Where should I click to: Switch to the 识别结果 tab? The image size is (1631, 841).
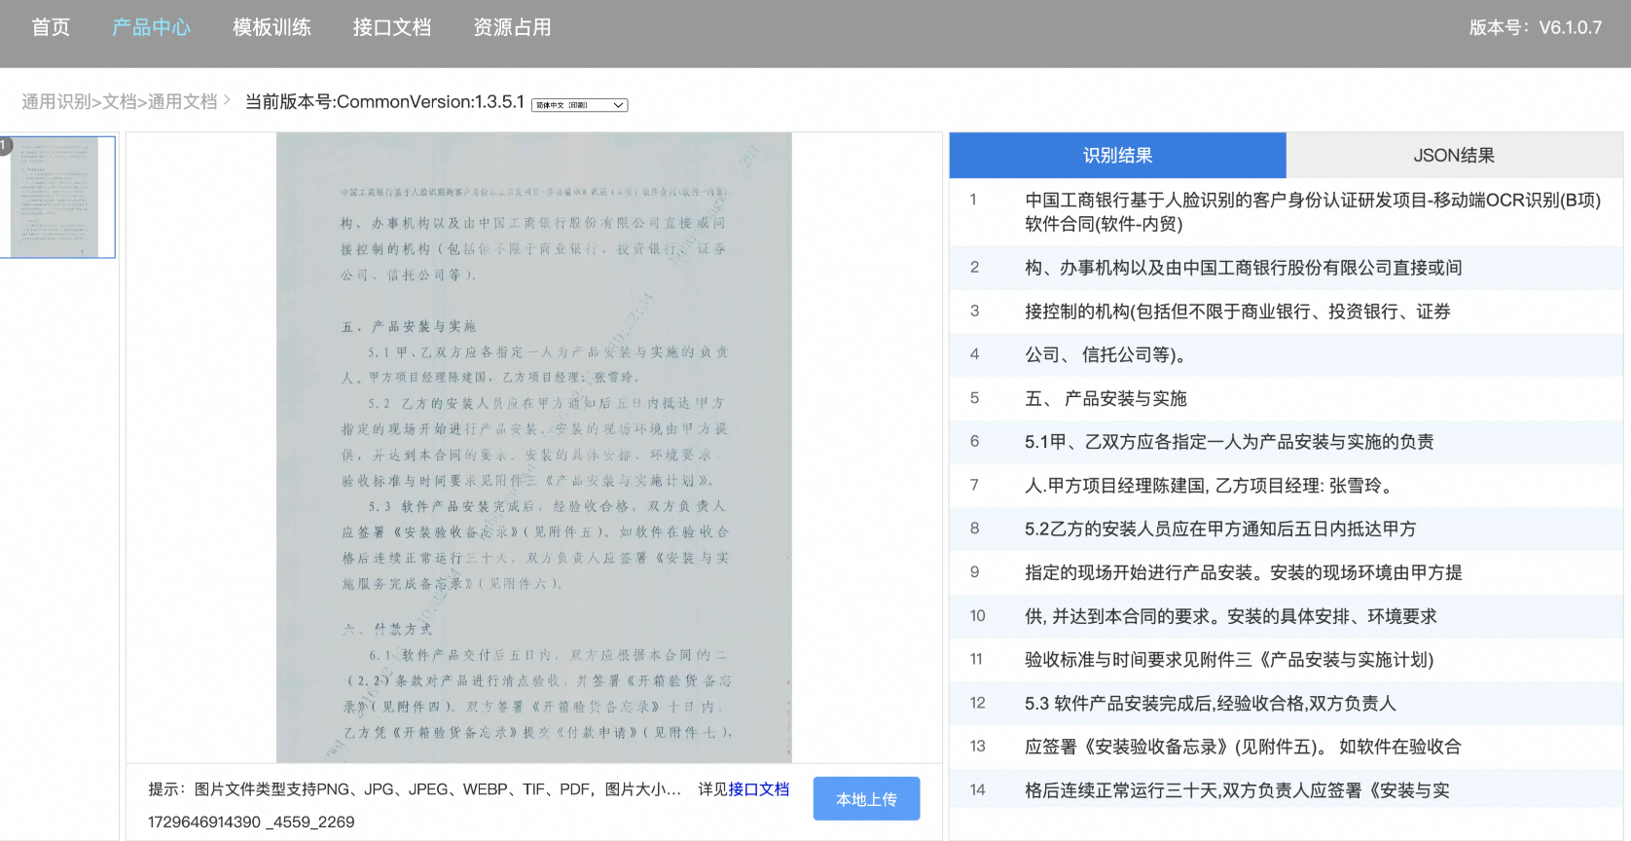[x=1117, y=156]
